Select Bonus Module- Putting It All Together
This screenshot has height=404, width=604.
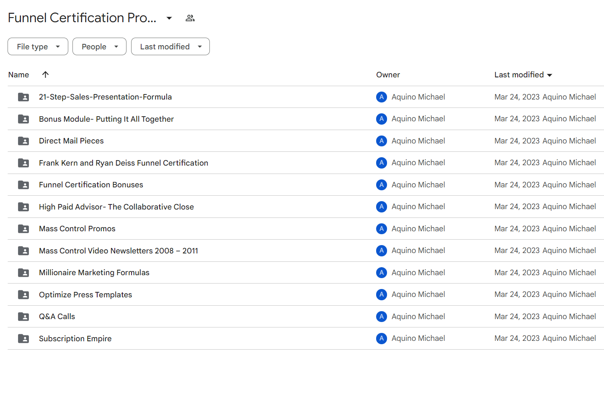(x=106, y=119)
